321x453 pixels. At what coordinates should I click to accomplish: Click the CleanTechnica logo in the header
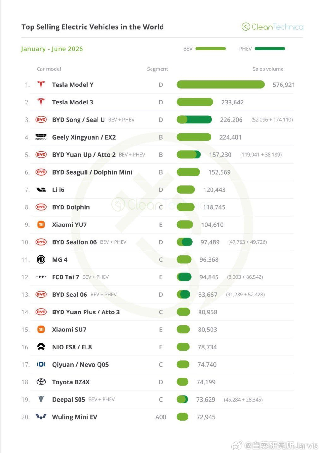(272, 27)
